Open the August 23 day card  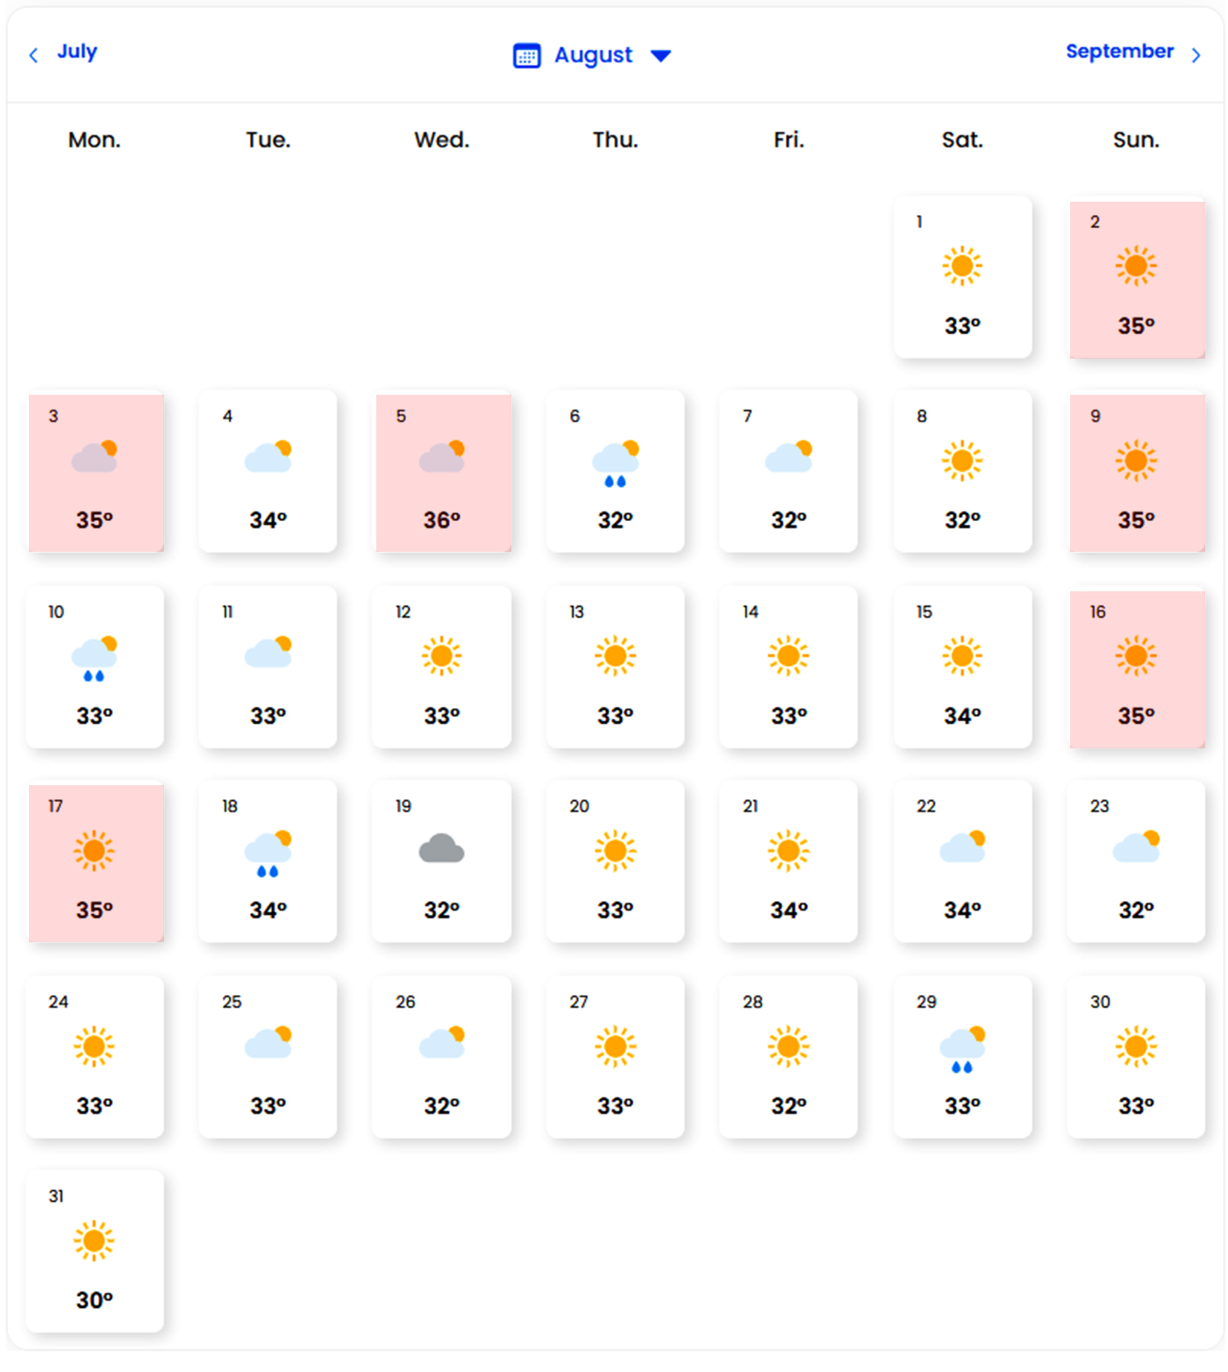(x=1136, y=861)
